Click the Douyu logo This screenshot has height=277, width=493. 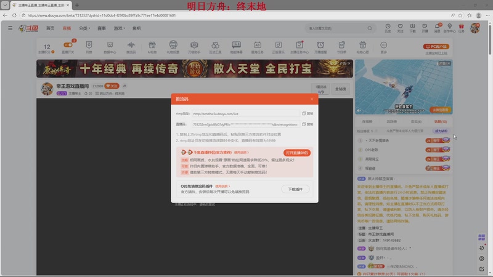(28, 28)
